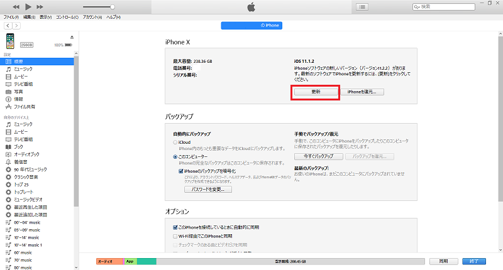Toggle iPhoneのバックアップを暗号化 checkbox

[181, 171]
